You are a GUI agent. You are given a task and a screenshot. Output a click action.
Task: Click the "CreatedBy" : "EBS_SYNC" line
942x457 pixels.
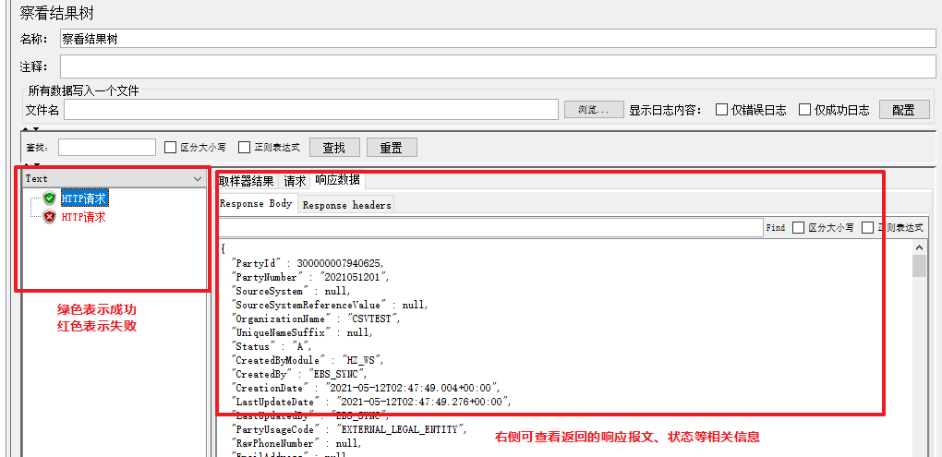click(299, 374)
